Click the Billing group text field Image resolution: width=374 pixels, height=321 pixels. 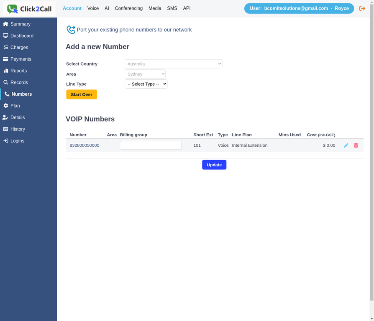tap(151, 145)
